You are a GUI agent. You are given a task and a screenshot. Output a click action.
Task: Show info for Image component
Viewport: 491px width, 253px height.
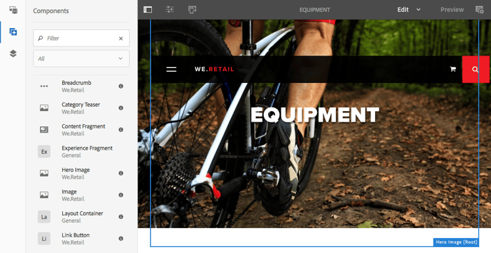point(121,195)
